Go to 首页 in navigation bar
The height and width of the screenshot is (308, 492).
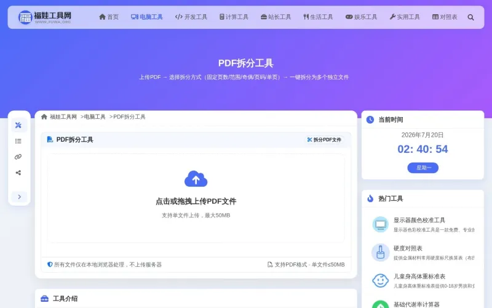tap(109, 17)
